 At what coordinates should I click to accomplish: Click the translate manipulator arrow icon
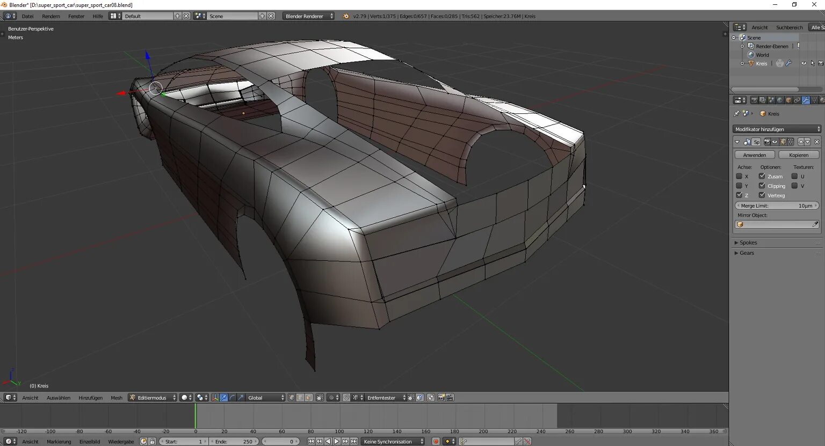[223, 398]
